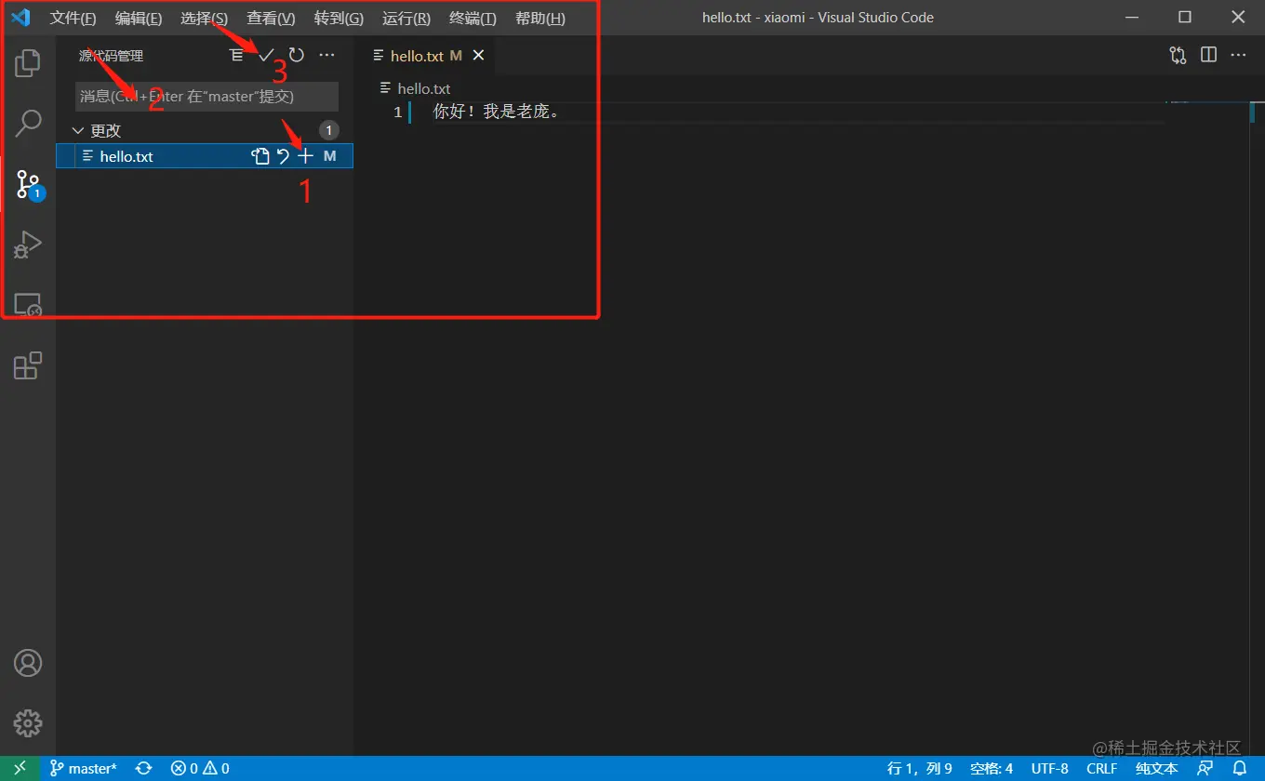Open the Remote Explorer view
The width and height of the screenshot is (1265, 781).
click(x=28, y=305)
